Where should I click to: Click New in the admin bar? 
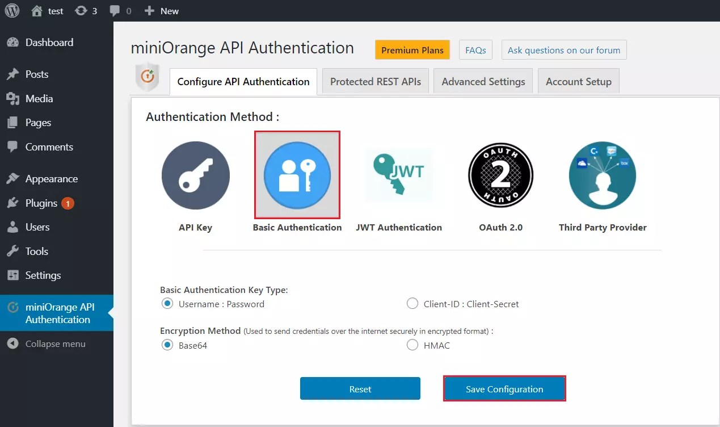(170, 11)
